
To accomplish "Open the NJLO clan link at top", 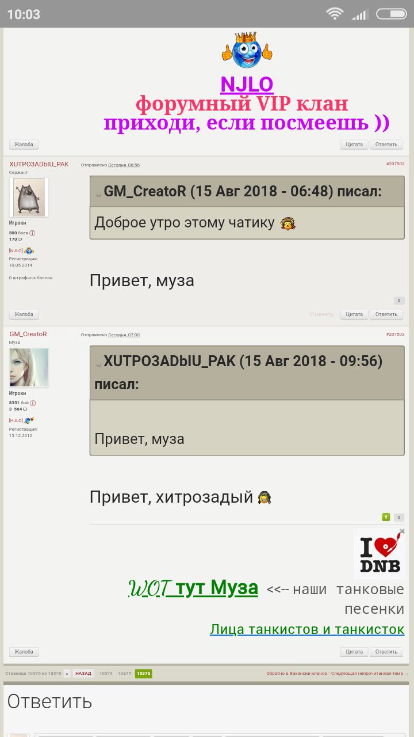I will (x=247, y=85).
